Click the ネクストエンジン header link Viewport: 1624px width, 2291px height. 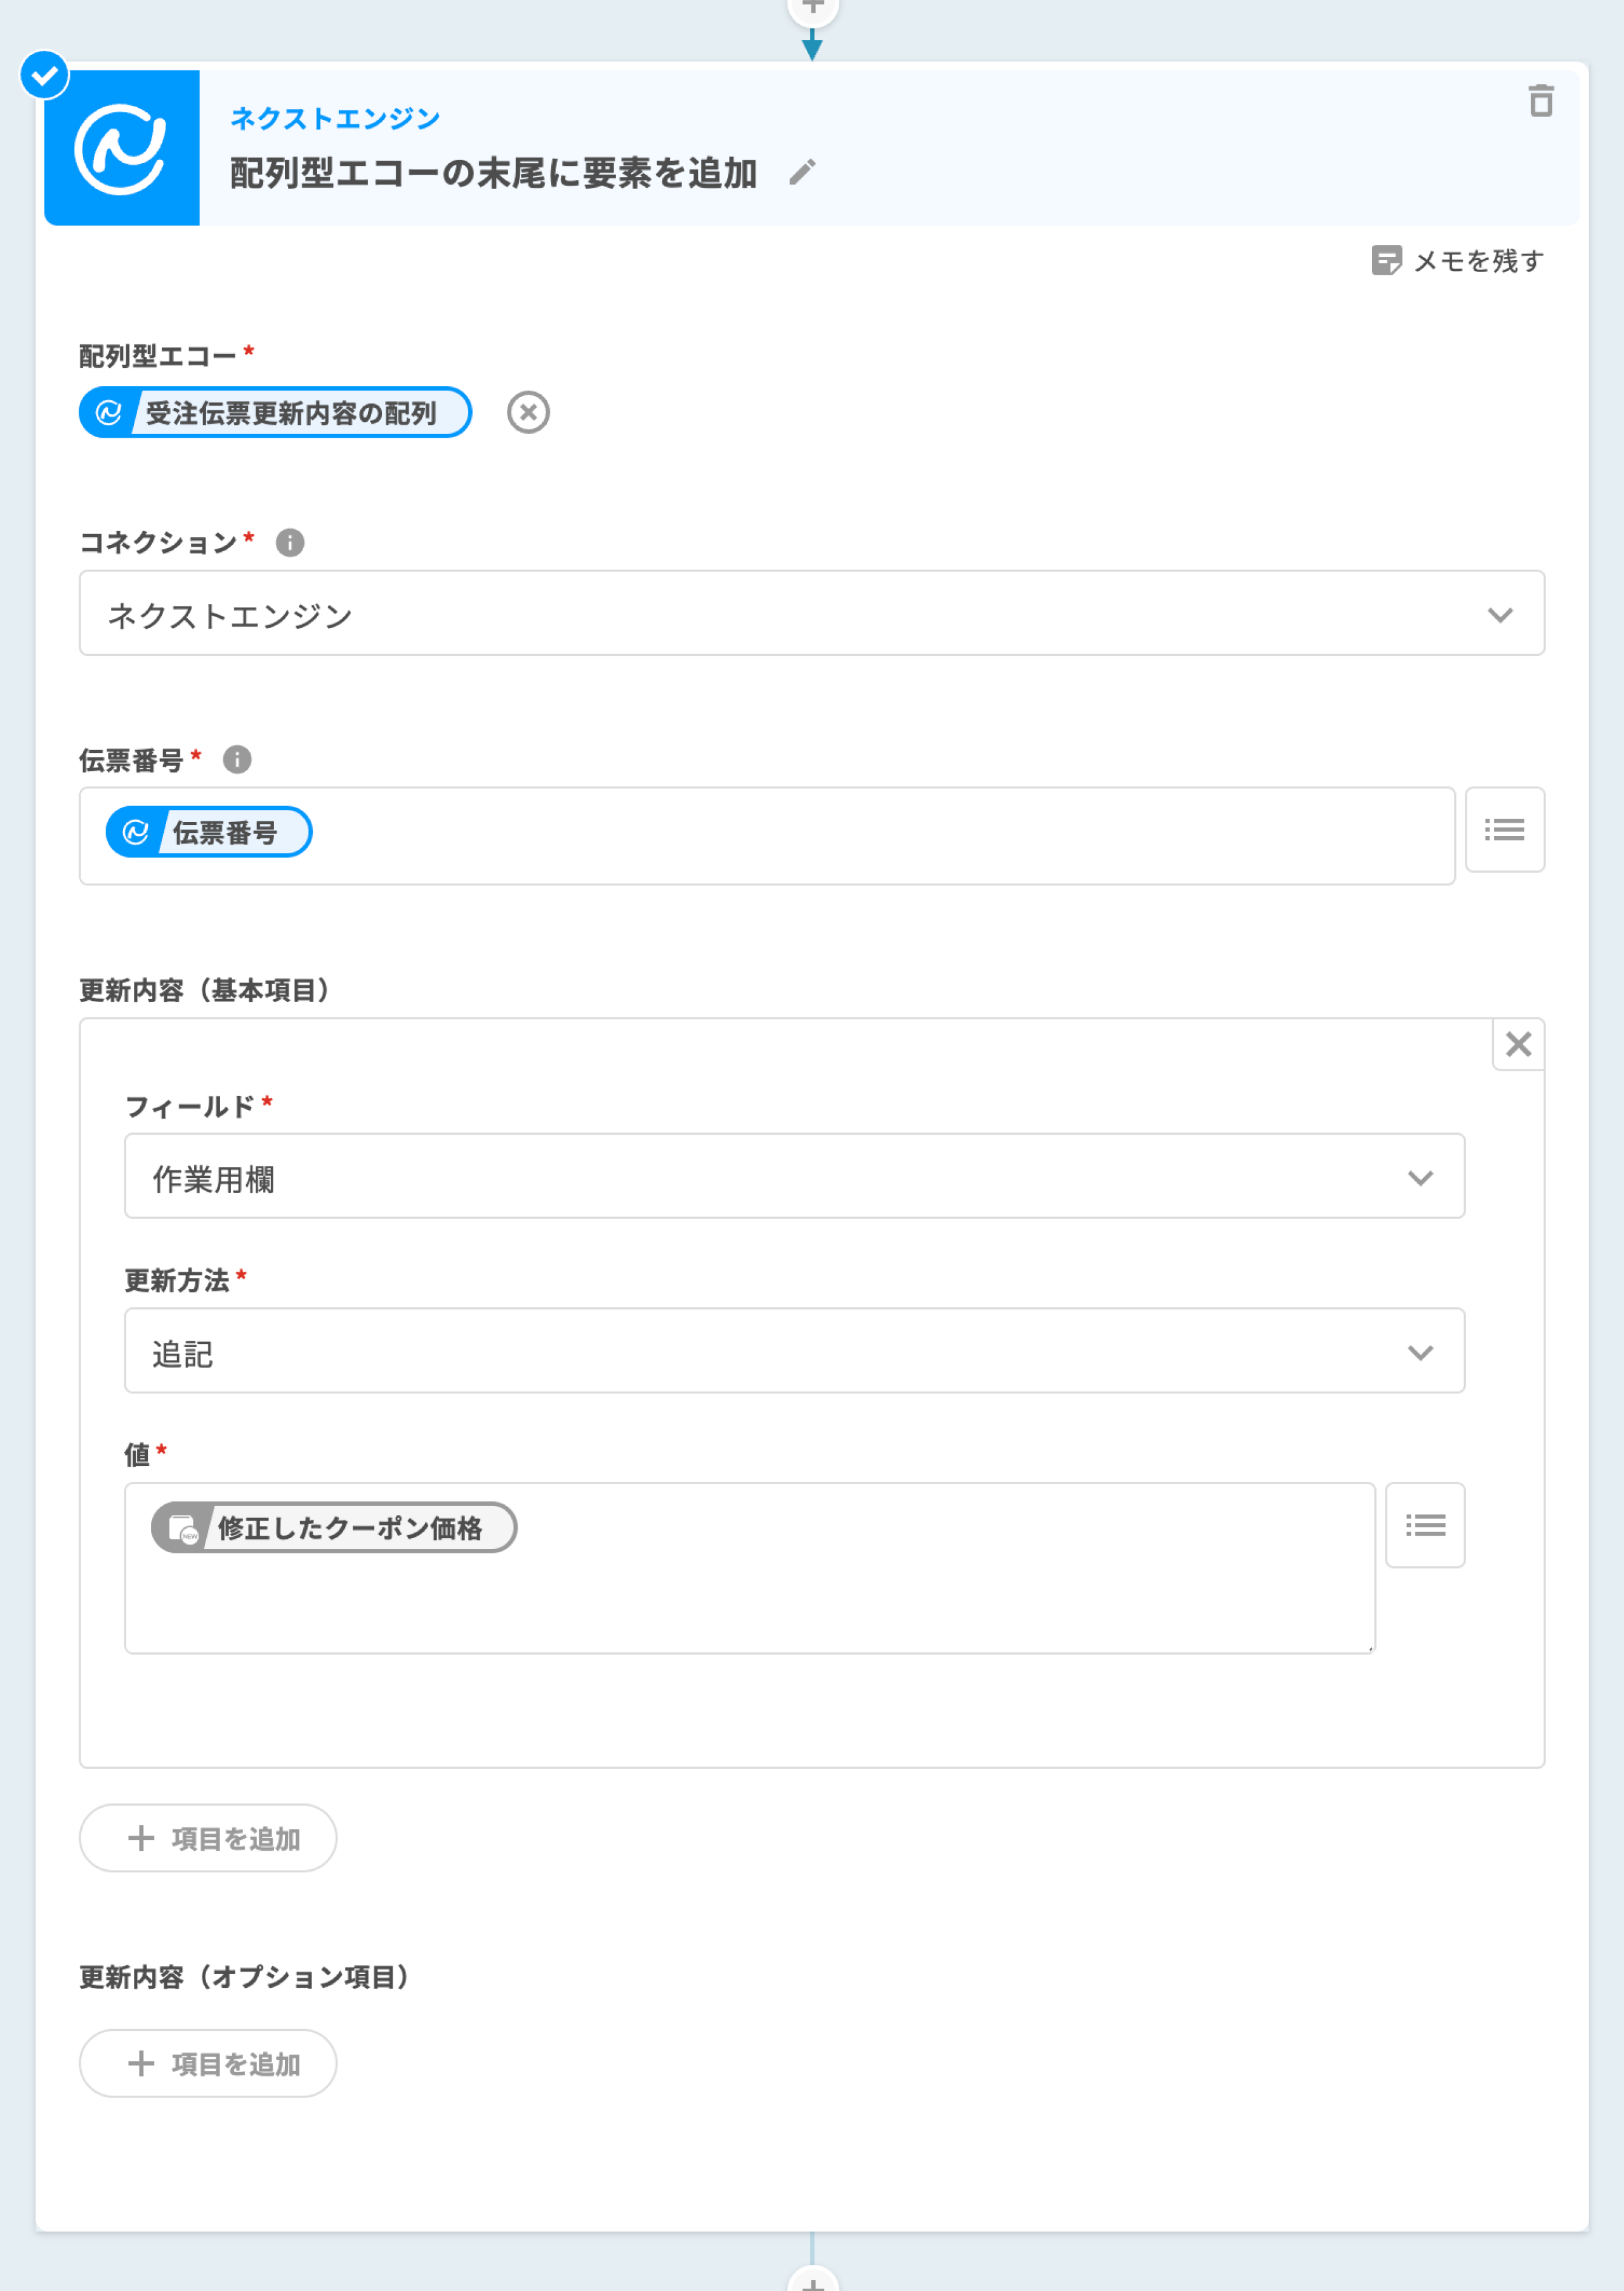[335, 119]
